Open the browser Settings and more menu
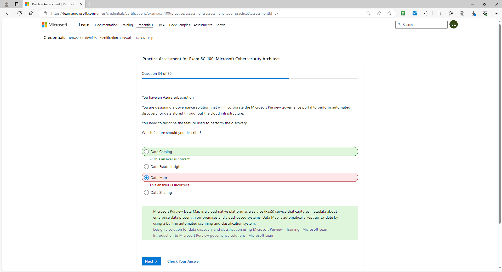This screenshot has height=272, width=502. pyautogui.click(x=496, y=13)
